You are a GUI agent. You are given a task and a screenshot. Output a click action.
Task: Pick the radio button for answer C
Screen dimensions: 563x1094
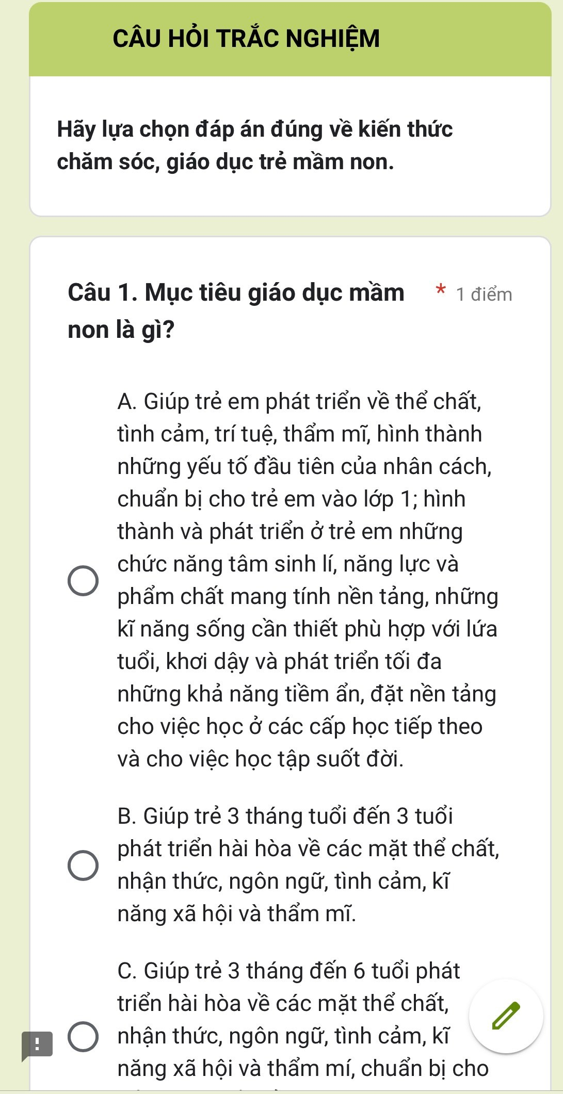pyautogui.click(x=83, y=1036)
